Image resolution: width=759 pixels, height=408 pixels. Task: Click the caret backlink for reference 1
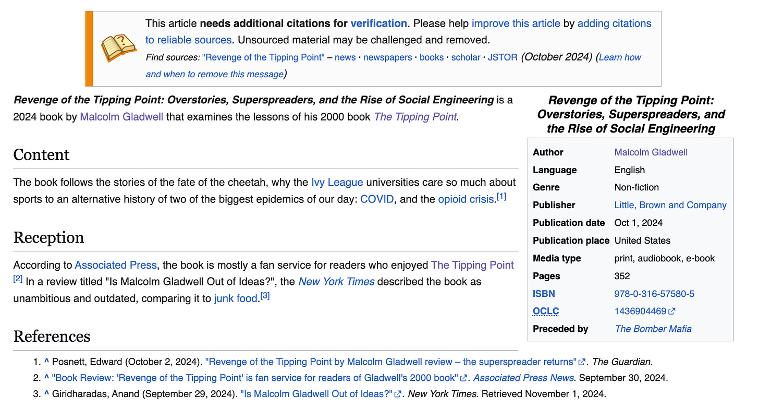[47, 362]
